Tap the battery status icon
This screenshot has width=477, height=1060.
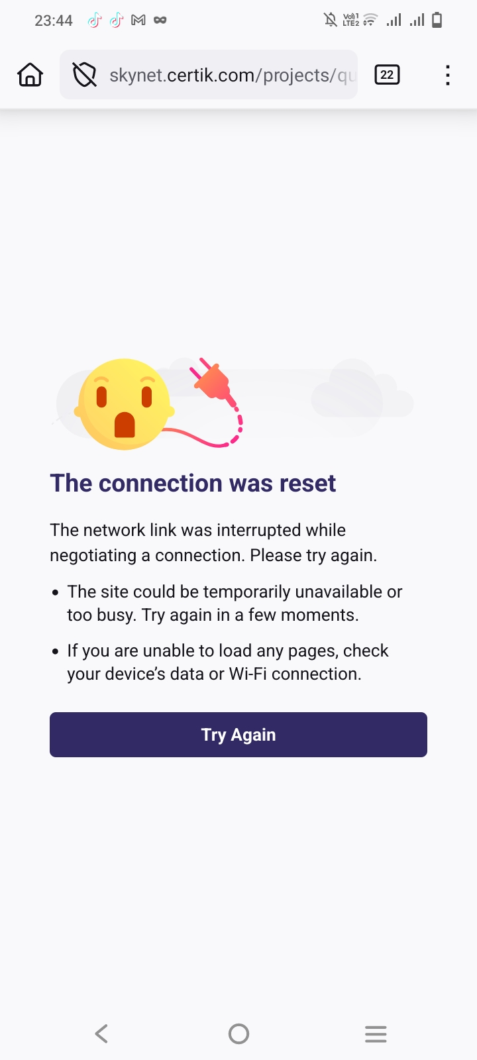(x=437, y=21)
